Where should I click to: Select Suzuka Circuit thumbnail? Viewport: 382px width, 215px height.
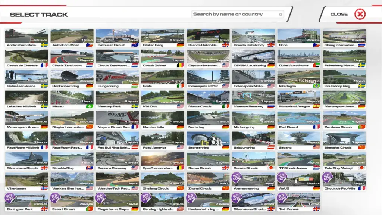coord(253,161)
